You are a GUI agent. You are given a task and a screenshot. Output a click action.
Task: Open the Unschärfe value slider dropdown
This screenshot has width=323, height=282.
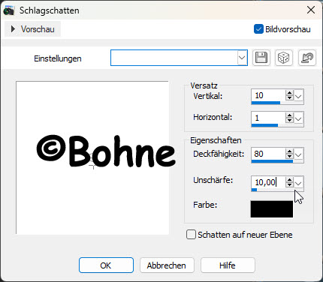[x=298, y=183]
